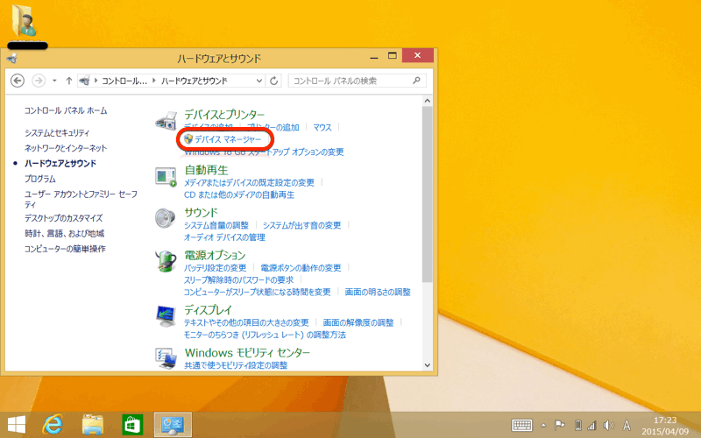
Task: Open Internet Explorer from the taskbar
Action: click(53, 424)
